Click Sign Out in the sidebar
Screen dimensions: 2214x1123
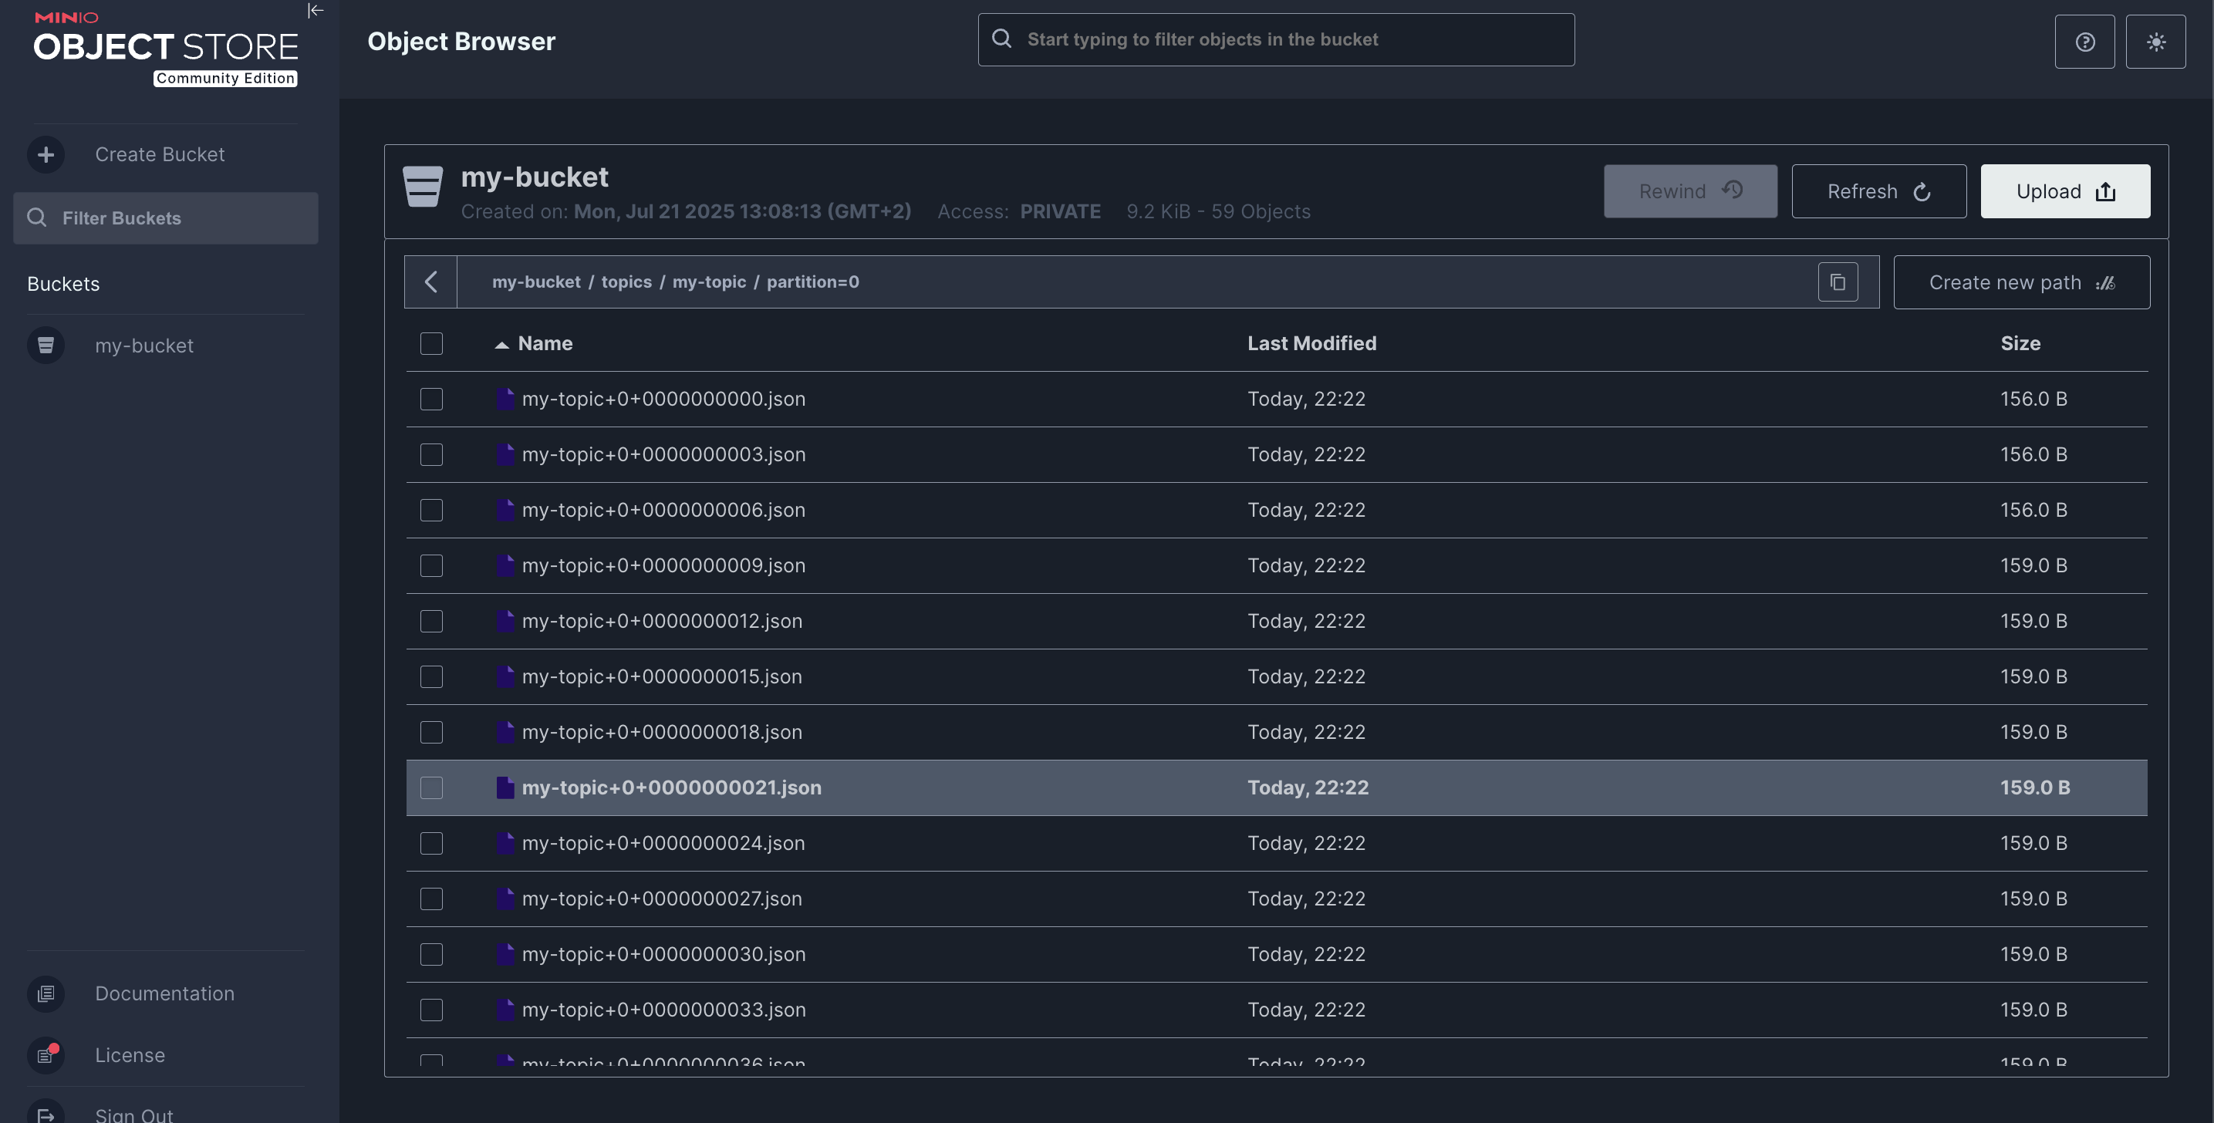(134, 1115)
